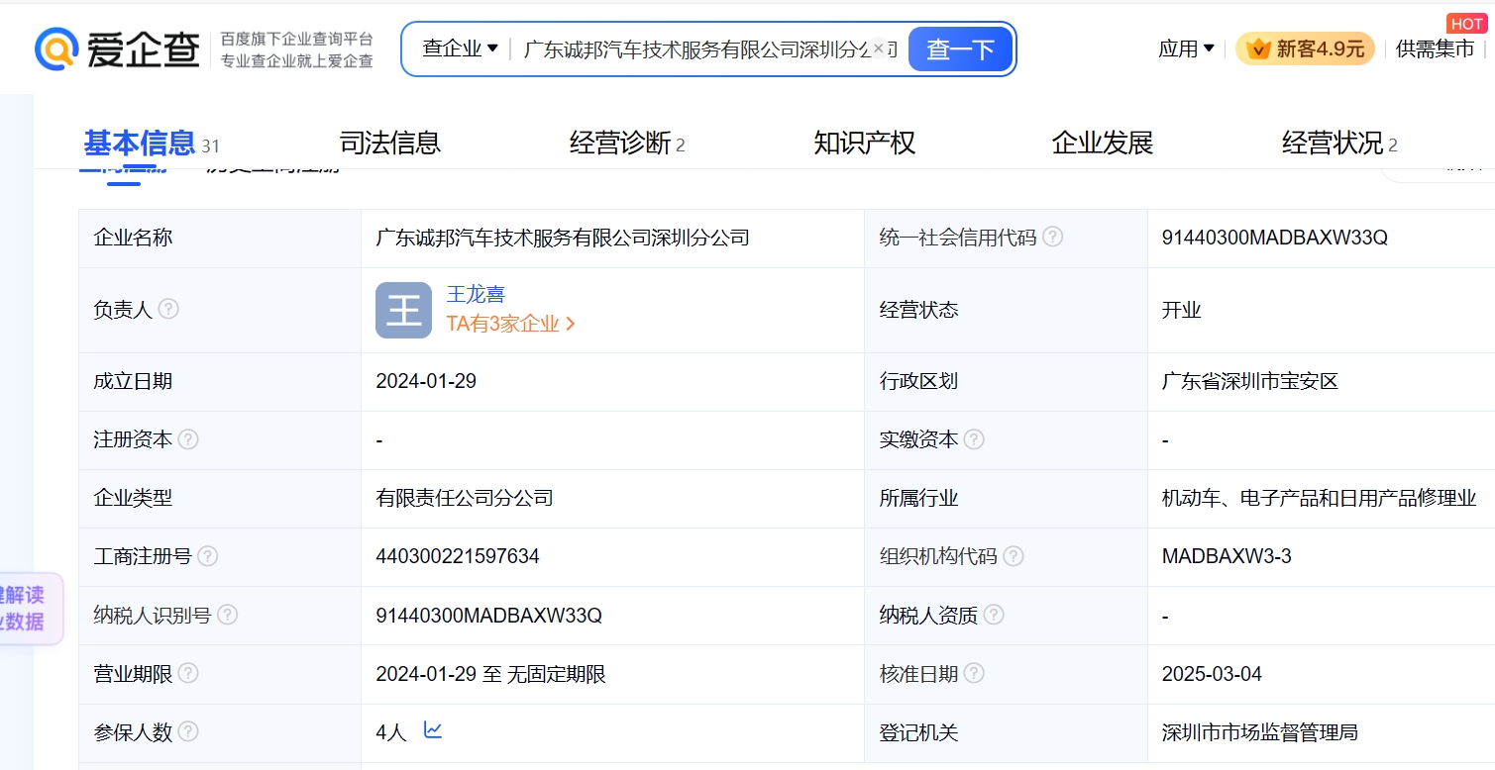Click help icon beside 纳税人资质
This screenshot has width=1495, height=770.
(994, 616)
